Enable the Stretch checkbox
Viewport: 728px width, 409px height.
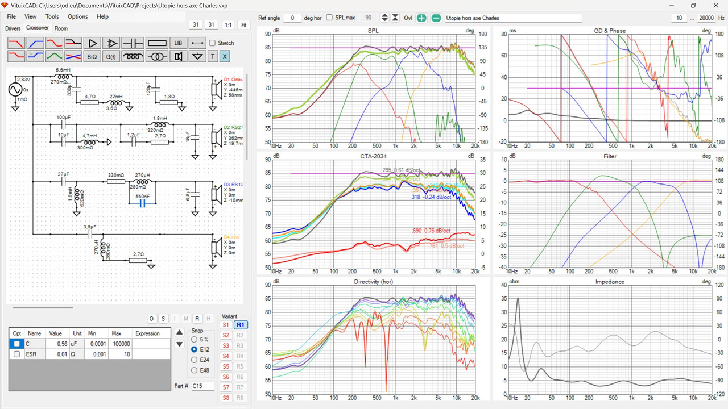tap(212, 43)
